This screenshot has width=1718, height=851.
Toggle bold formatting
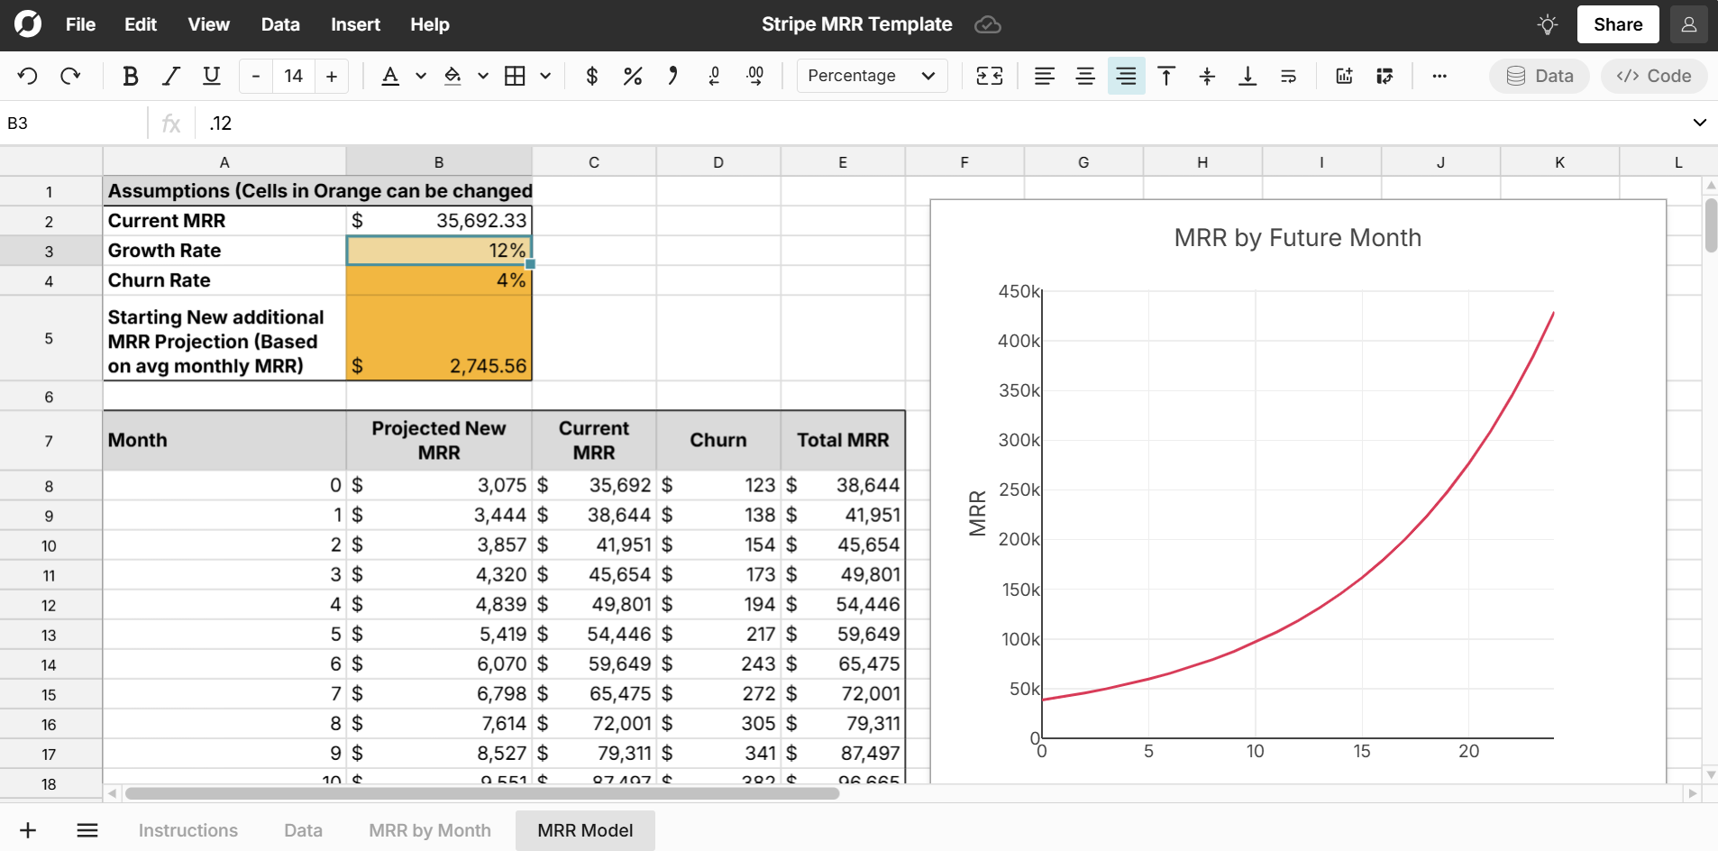130,76
